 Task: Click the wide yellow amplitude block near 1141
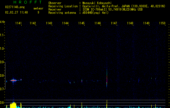13,105
